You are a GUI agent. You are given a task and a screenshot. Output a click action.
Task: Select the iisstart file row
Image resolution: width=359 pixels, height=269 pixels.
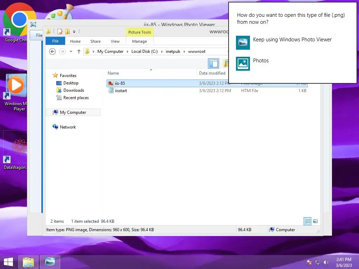[x=207, y=91]
